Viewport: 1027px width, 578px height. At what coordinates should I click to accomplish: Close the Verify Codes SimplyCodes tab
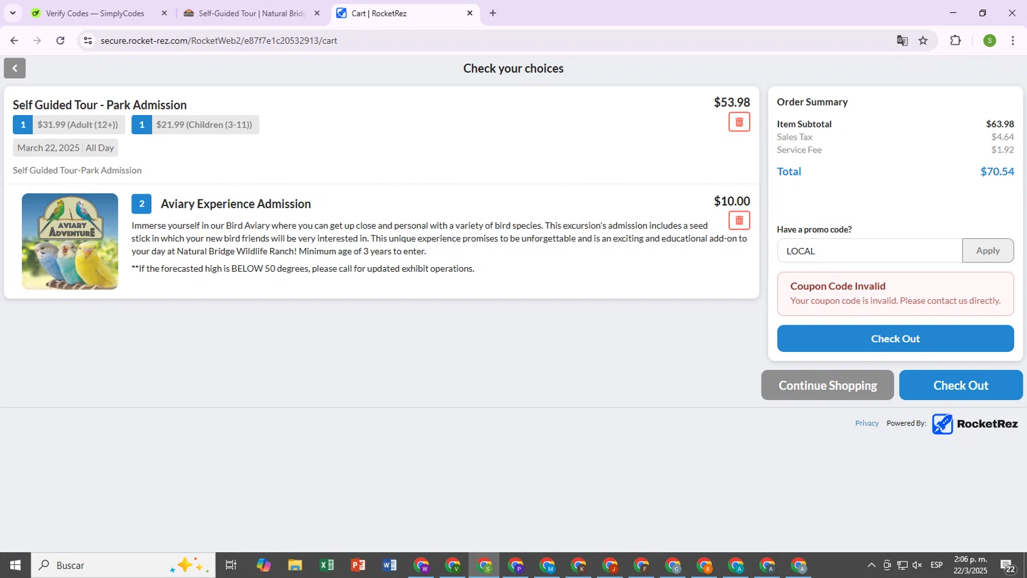[164, 13]
